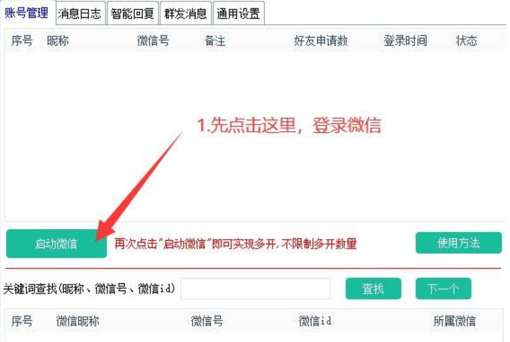Screen dimensions: 510x342
Task: Go to the 群发消息 tab
Action: coord(186,14)
